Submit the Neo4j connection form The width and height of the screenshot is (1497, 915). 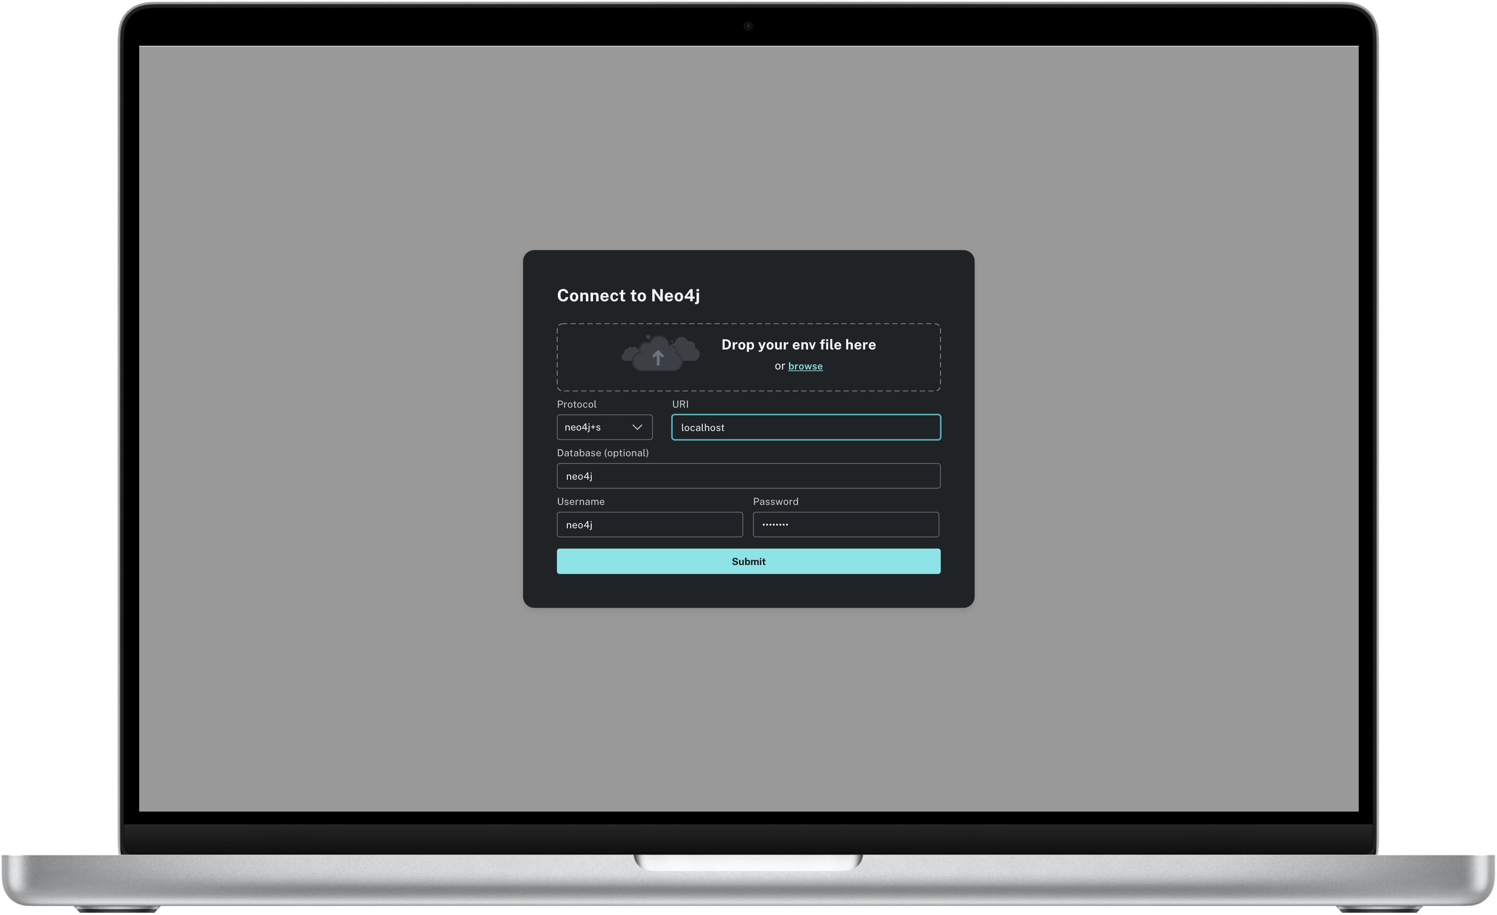coord(748,561)
